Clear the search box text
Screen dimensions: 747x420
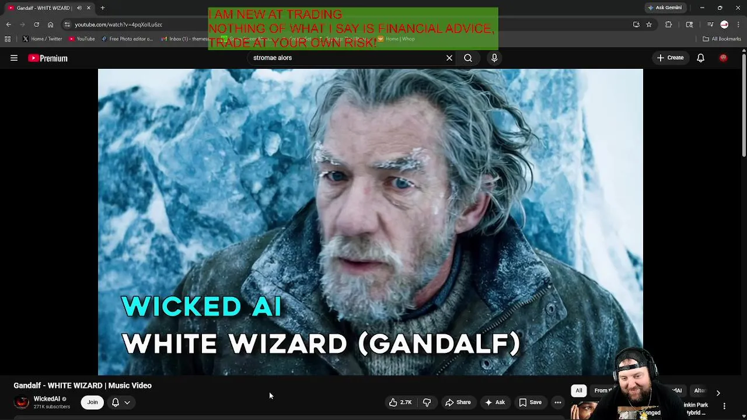coord(449,58)
